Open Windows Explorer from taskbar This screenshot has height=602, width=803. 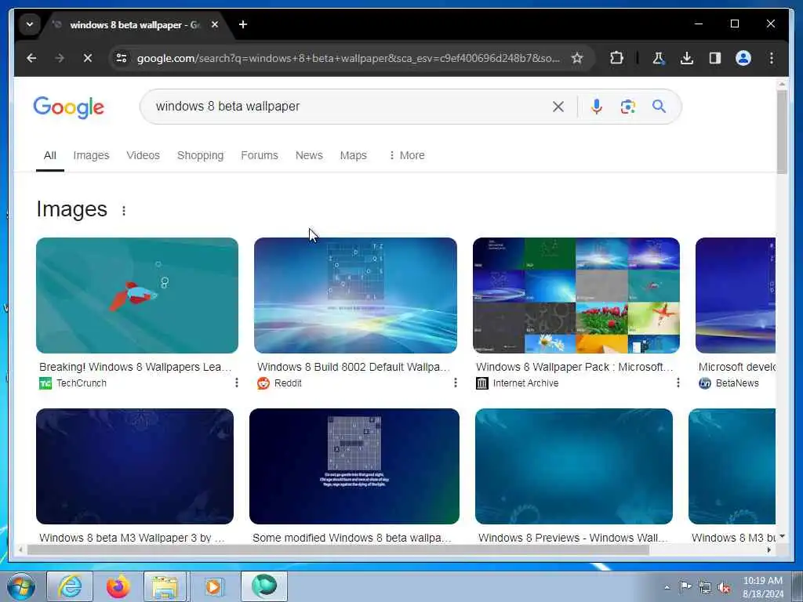[x=165, y=586]
